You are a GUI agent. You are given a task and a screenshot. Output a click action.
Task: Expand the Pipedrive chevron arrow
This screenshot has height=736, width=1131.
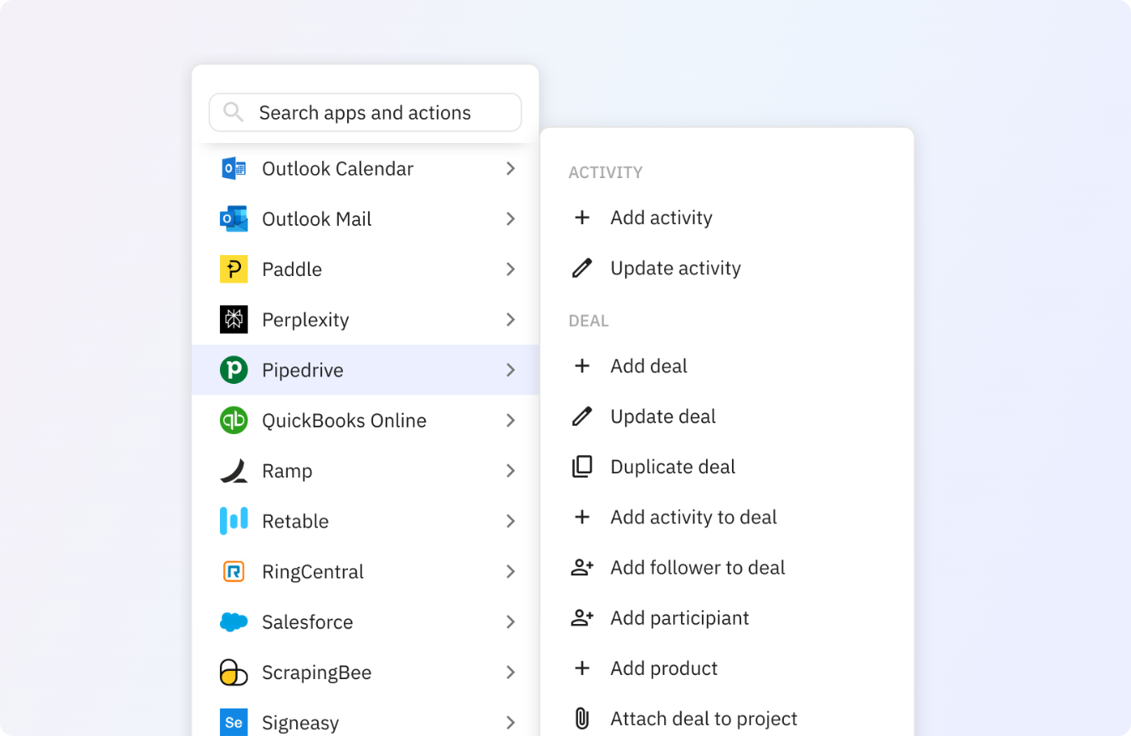tap(510, 370)
